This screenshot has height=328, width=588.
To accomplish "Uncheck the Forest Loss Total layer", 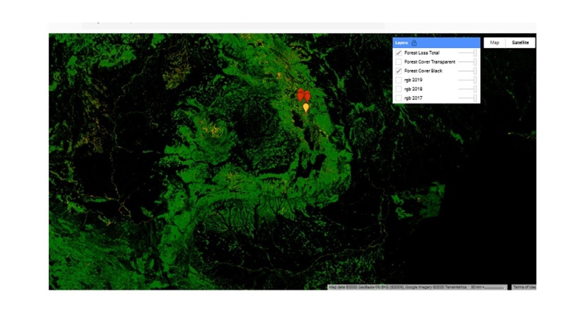I will click(x=399, y=53).
